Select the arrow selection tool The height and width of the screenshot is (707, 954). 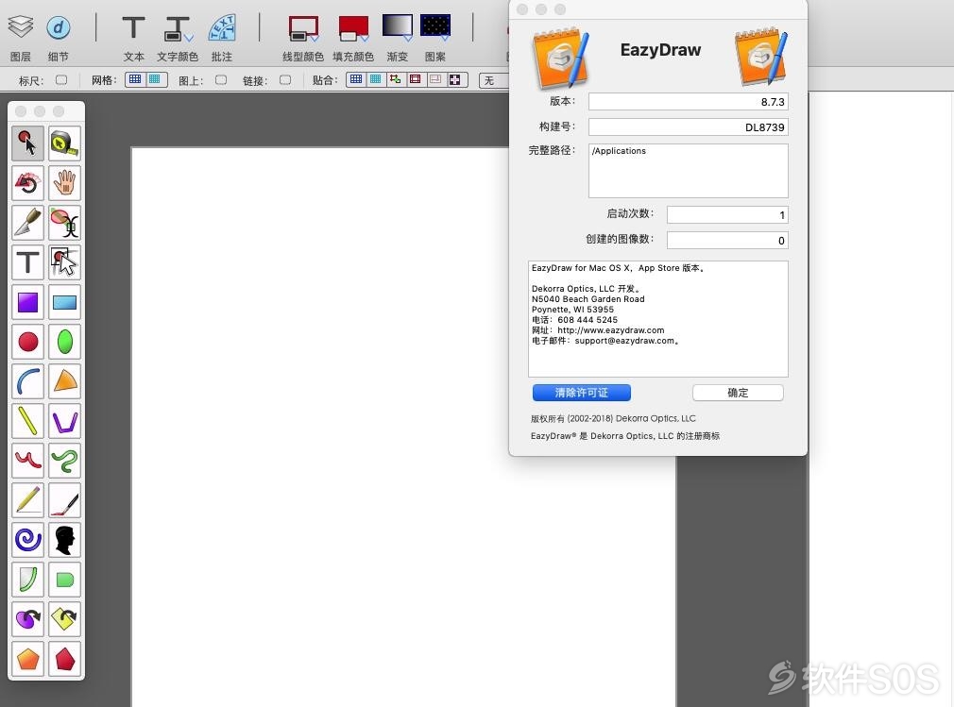click(x=27, y=143)
